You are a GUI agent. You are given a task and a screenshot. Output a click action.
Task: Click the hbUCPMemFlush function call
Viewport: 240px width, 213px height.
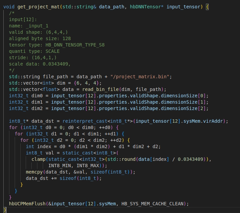[x=27, y=204]
